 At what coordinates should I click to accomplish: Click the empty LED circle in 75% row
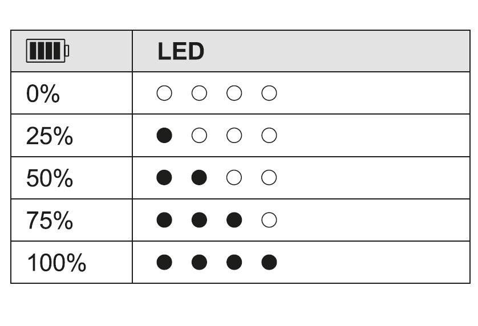point(269,220)
